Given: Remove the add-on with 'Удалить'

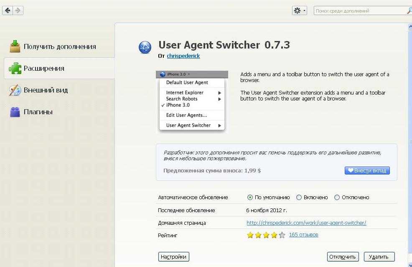Looking at the screenshot, I should point(379,257).
